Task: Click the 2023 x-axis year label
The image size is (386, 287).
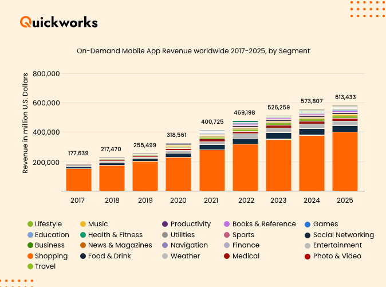Action: [x=278, y=201]
